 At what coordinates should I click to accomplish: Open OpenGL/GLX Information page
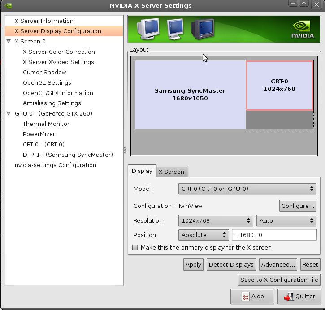(58, 93)
